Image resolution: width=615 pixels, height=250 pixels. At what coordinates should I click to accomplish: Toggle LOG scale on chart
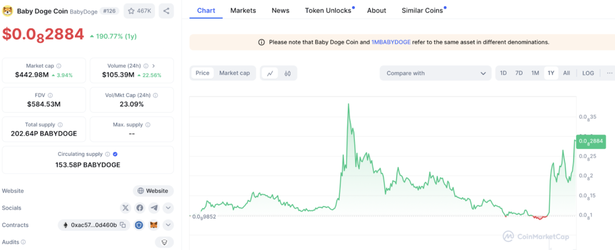pos(588,73)
